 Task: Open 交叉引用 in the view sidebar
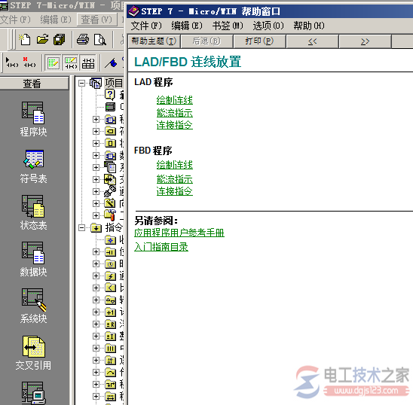click(33, 353)
